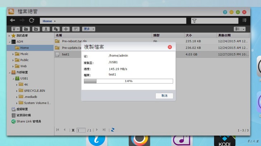
Task: Expand the Music folder
Action: [13, 54]
